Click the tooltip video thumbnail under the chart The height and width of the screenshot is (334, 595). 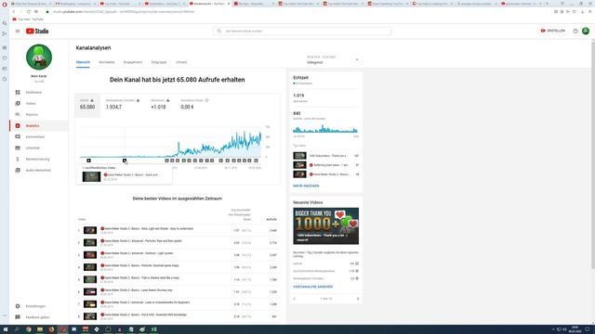91,177
